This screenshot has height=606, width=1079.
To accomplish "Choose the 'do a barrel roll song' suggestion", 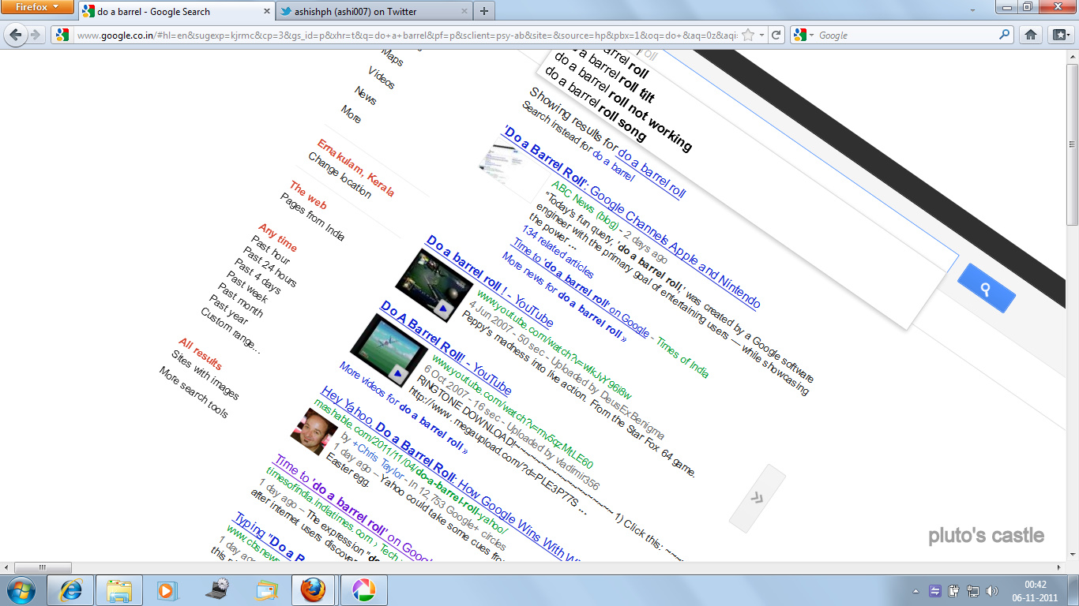I will pos(595,103).
